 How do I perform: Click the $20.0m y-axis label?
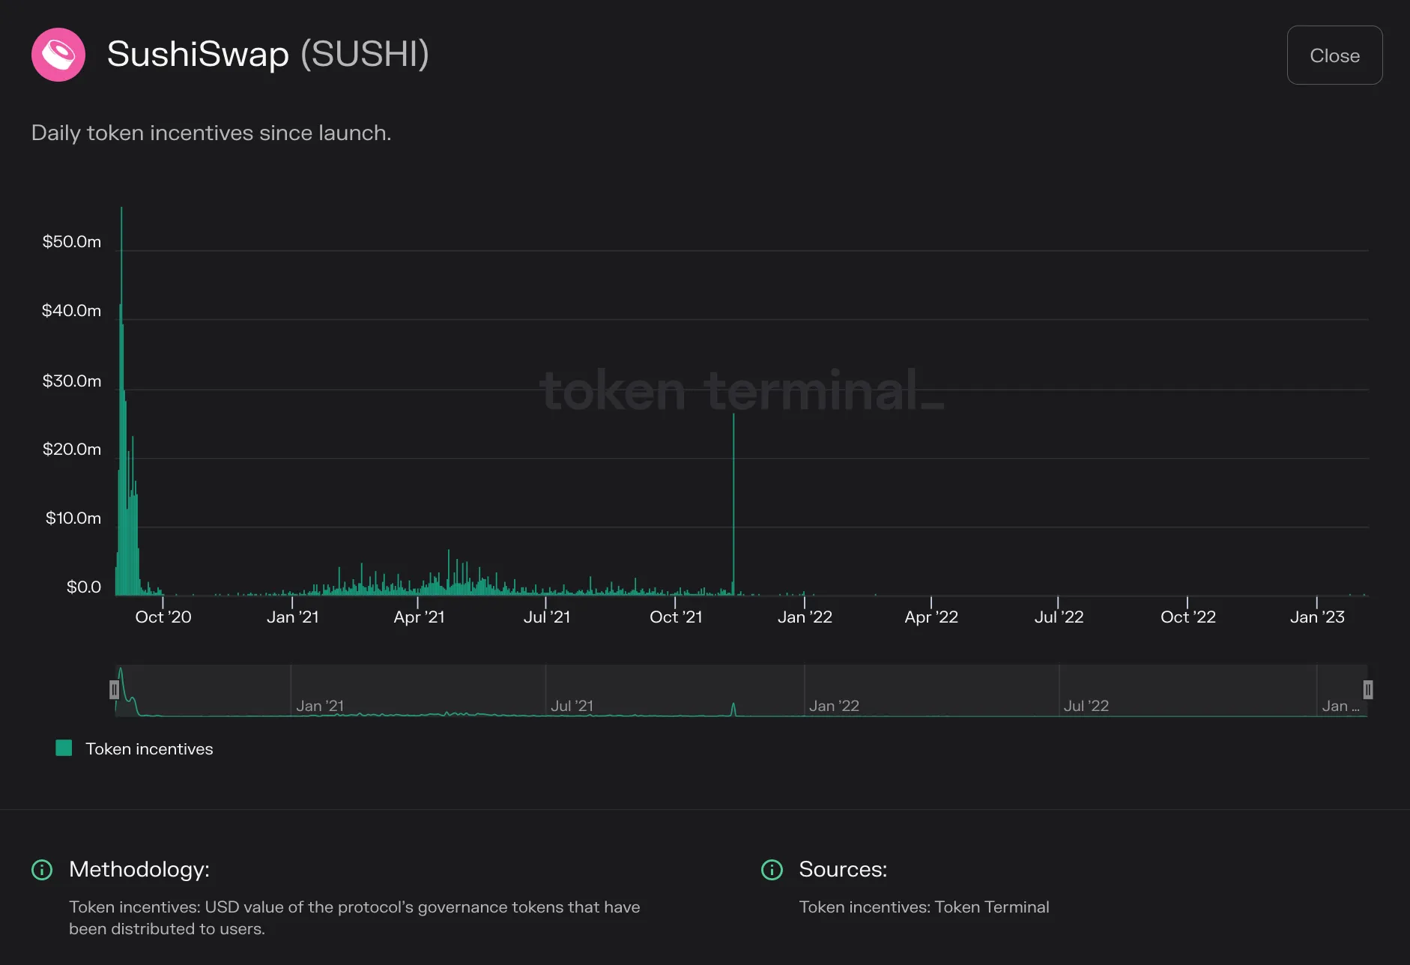(71, 449)
